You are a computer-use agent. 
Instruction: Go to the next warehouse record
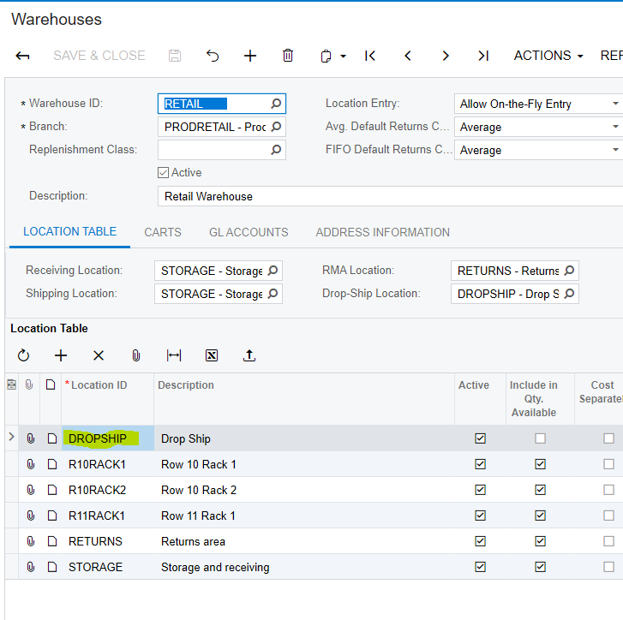click(446, 56)
